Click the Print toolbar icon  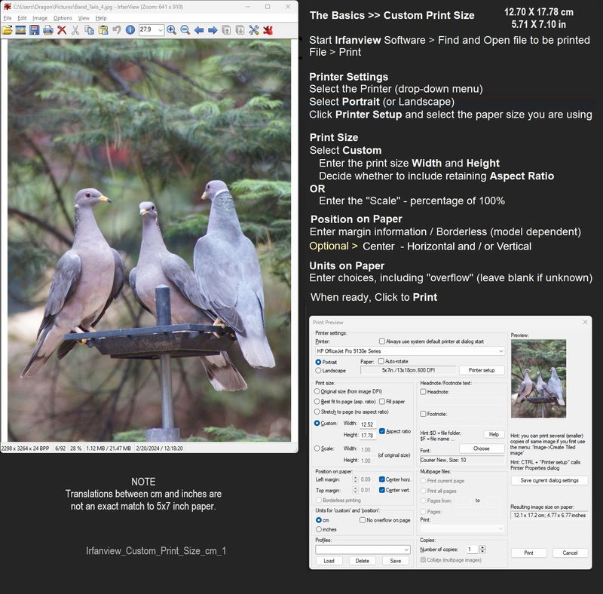pos(47,30)
